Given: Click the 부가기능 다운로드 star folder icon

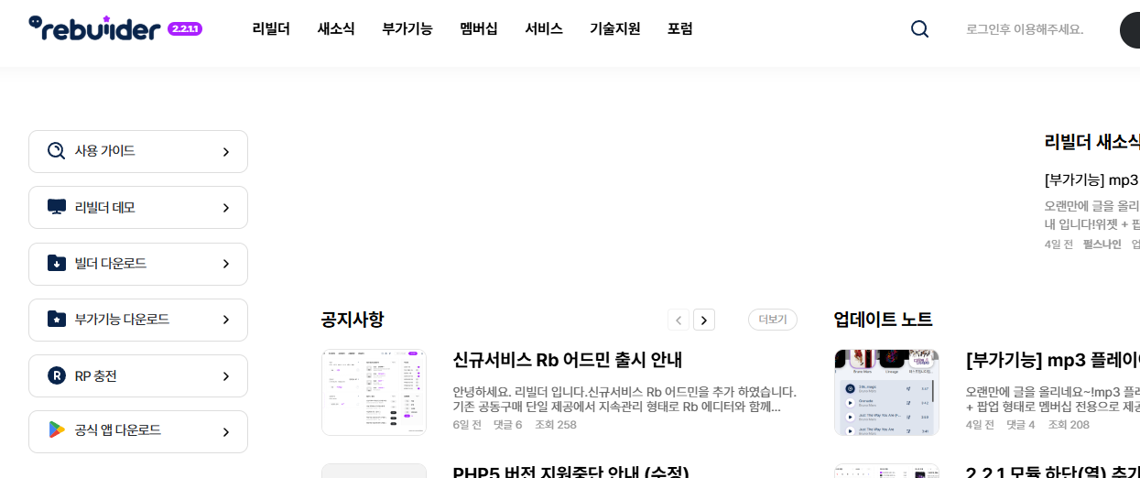Looking at the screenshot, I should (57, 320).
